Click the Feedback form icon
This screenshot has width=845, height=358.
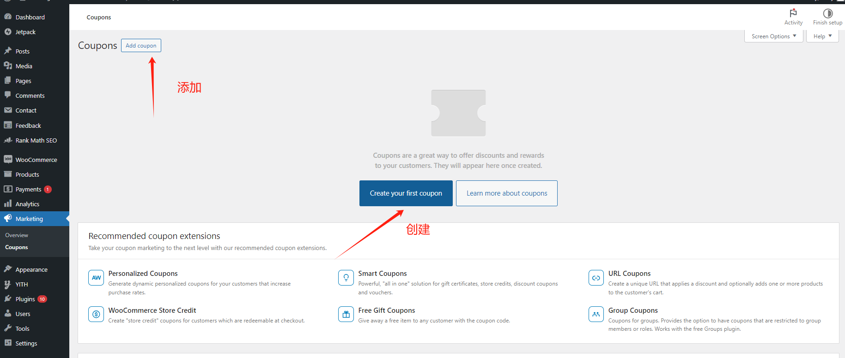(8, 125)
